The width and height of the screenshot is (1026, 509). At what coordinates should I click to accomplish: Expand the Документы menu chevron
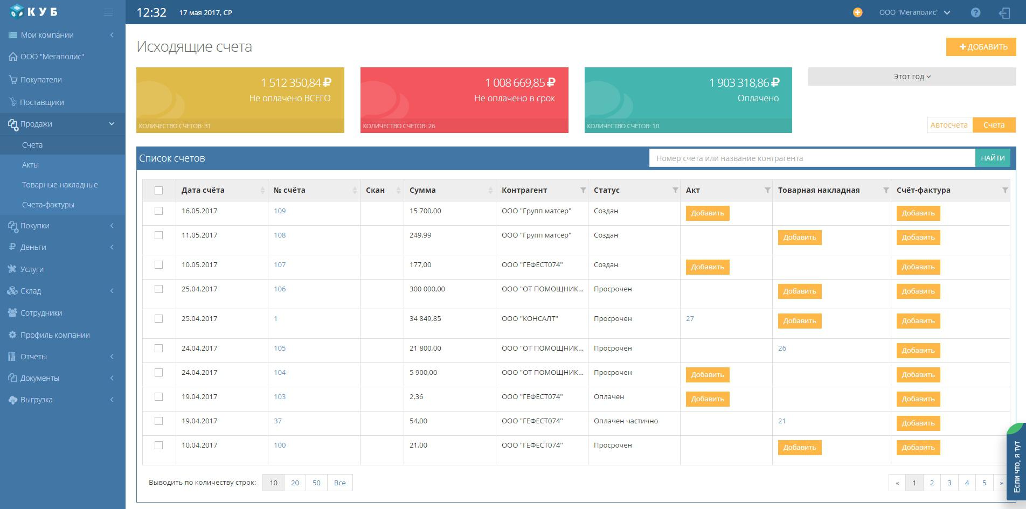[x=112, y=378]
